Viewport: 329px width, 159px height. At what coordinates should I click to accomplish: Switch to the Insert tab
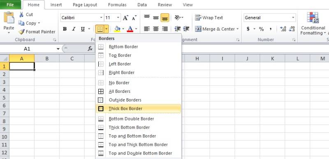(x=56, y=5)
